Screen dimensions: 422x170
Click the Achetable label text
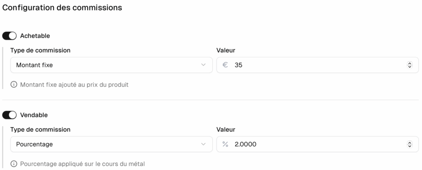35,36
